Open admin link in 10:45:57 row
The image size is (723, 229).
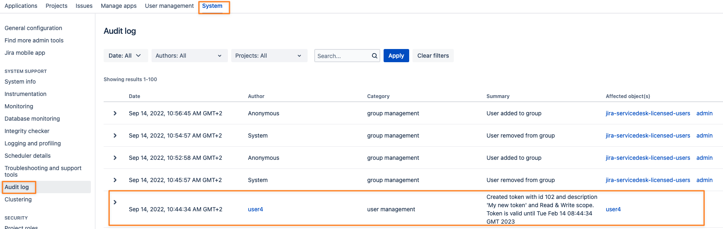tap(704, 180)
